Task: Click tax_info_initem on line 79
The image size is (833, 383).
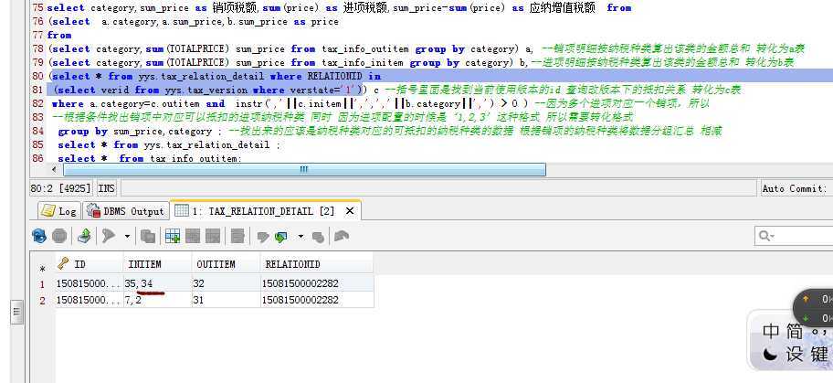Action: pyautogui.click(x=363, y=63)
